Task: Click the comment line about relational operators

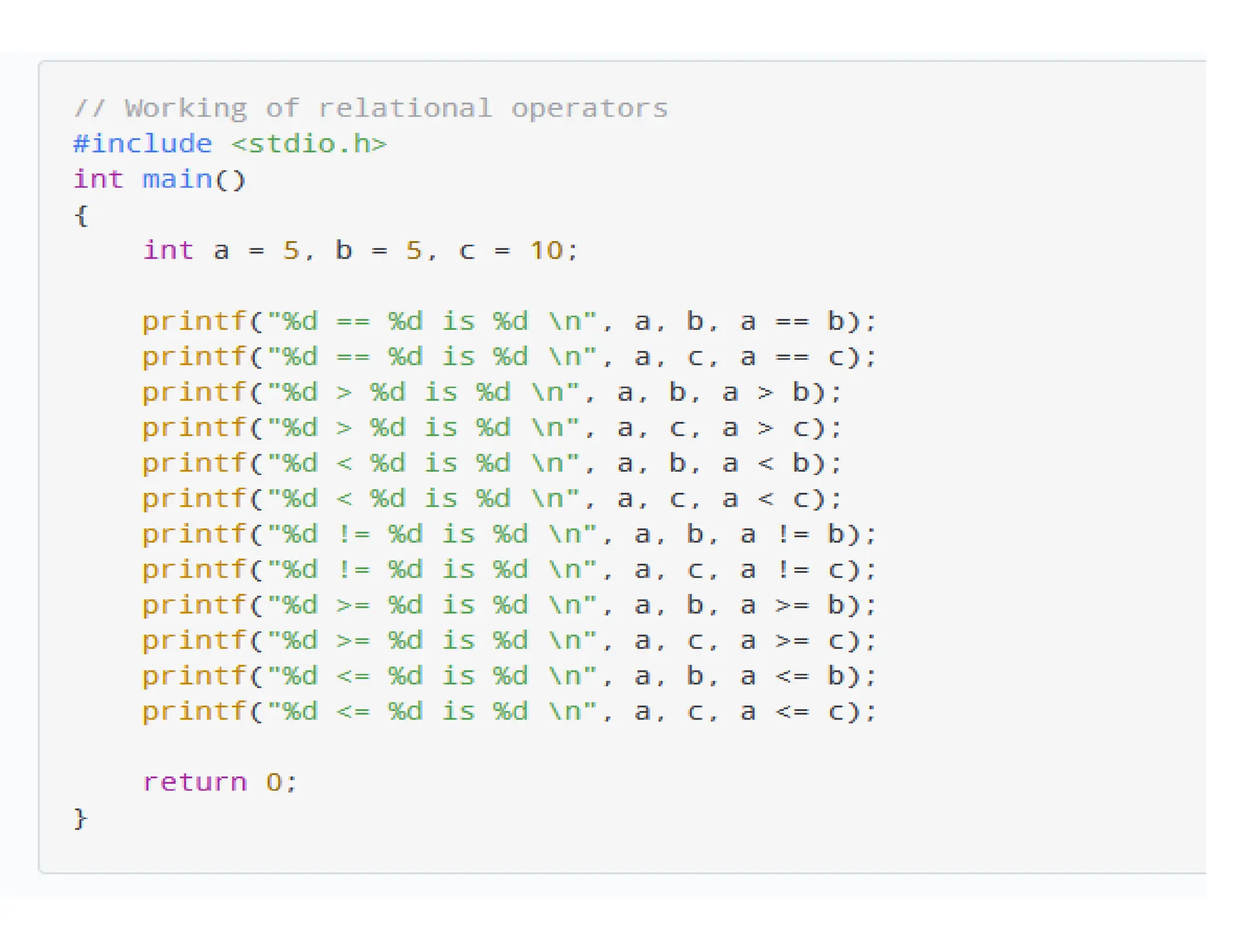Action: pyautogui.click(x=371, y=109)
